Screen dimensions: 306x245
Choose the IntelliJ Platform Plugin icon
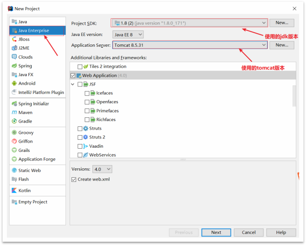pyautogui.click(x=14, y=92)
